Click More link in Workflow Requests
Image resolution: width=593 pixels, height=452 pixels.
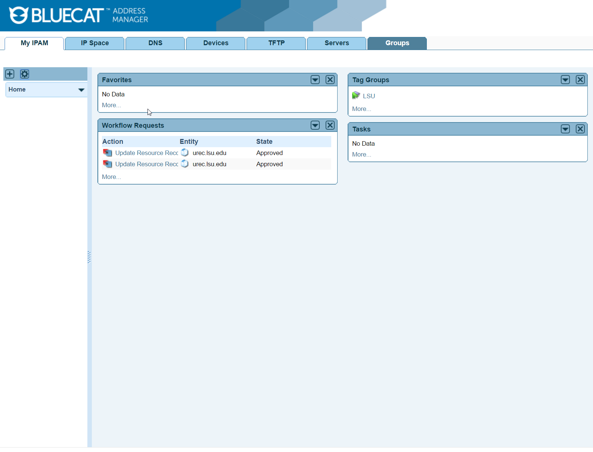[111, 177]
